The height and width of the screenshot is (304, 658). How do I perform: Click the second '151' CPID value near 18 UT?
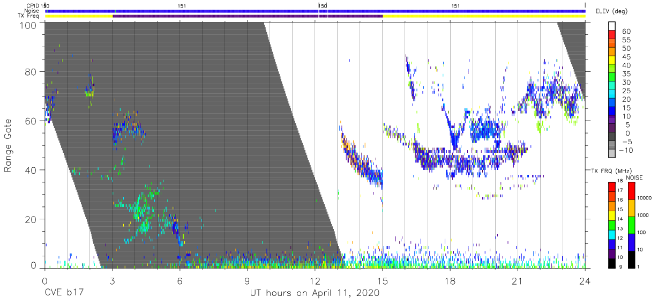pyautogui.click(x=455, y=5)
